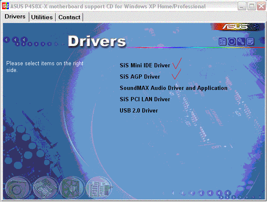Install SoundMAX Audio Driver and Application
267x202 pixels.
tap(173, 88)
